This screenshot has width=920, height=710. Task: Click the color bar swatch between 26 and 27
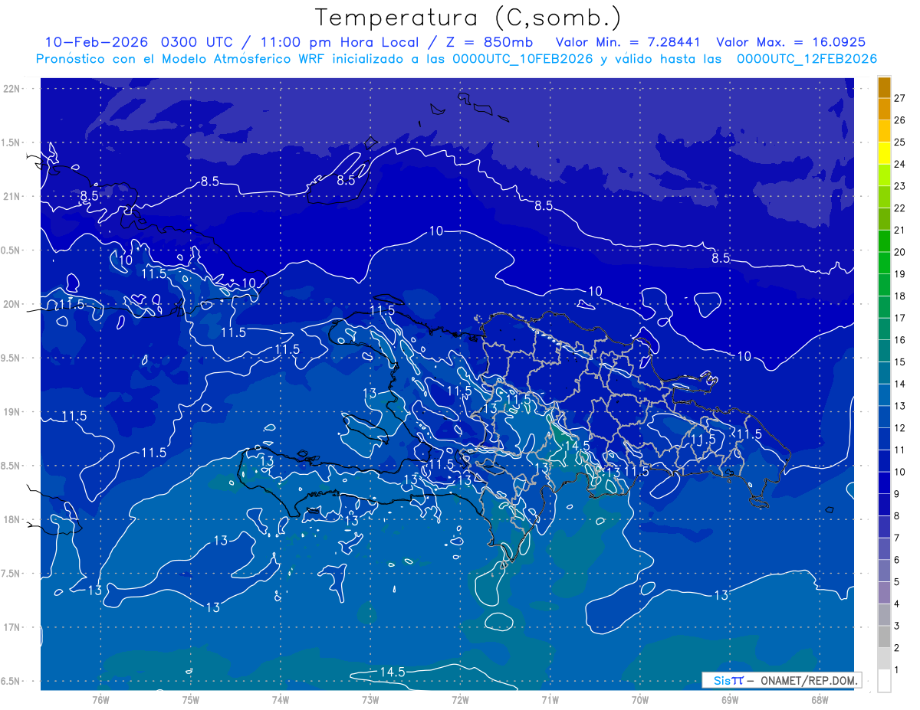coord(884,109)
